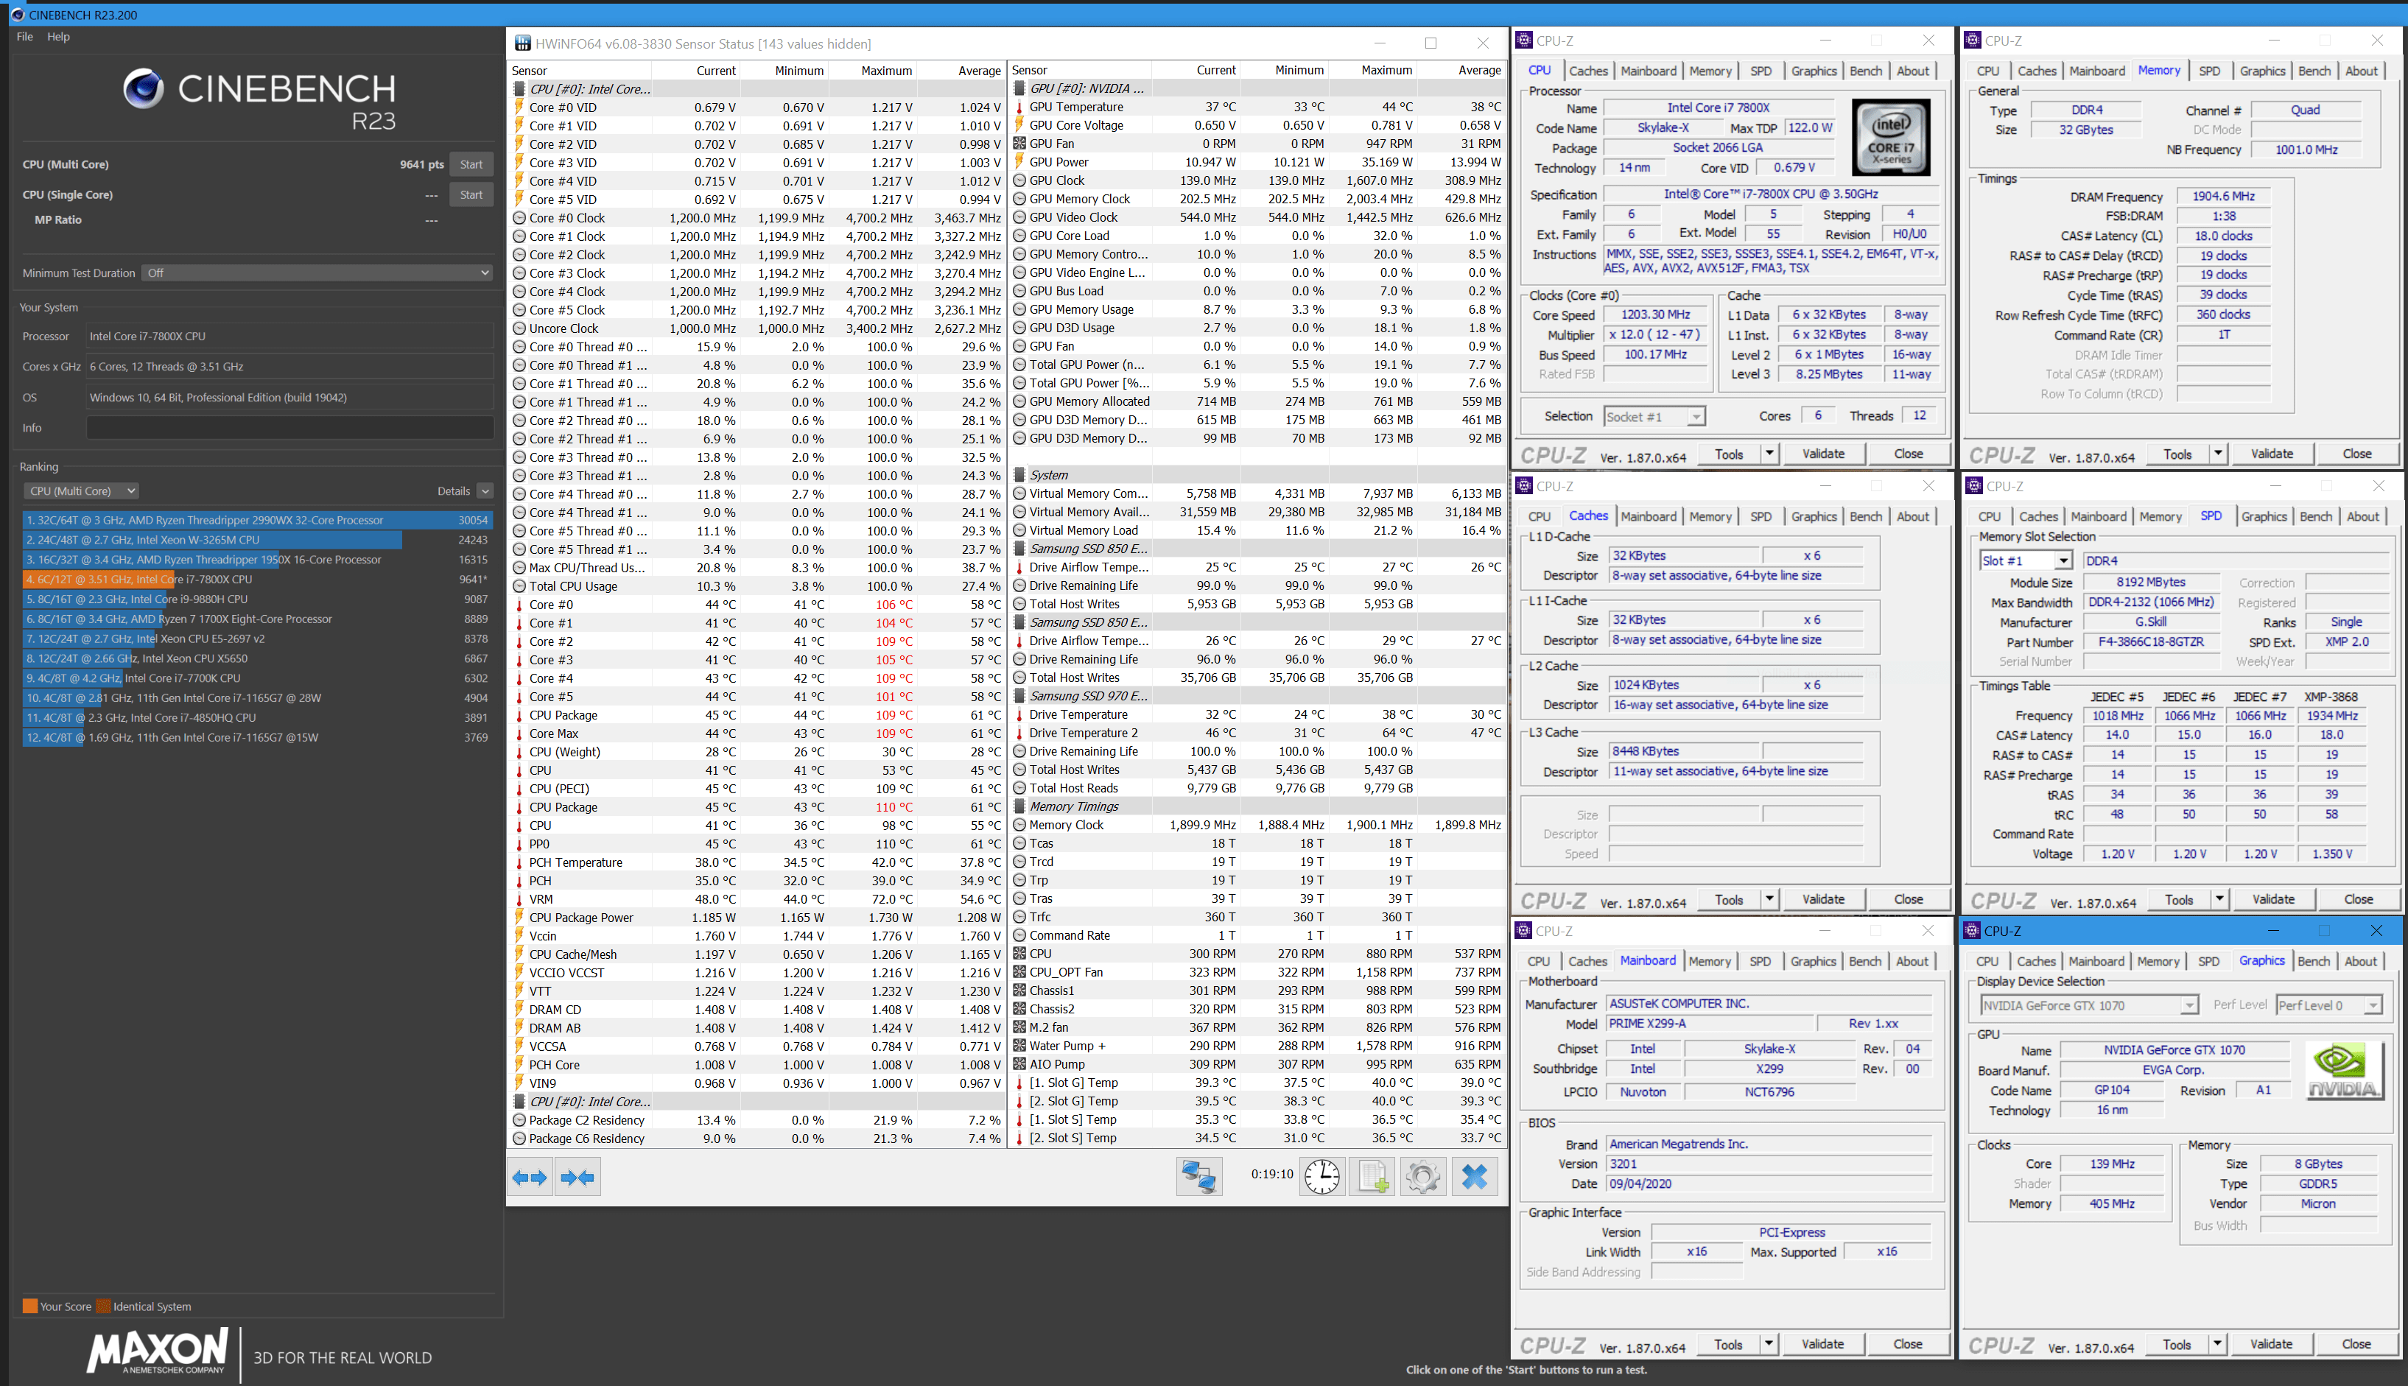Open Cinebench Help menu
Image resolution: width=2408 pixels, height=1386 pixels.
(x=59, y=36)
